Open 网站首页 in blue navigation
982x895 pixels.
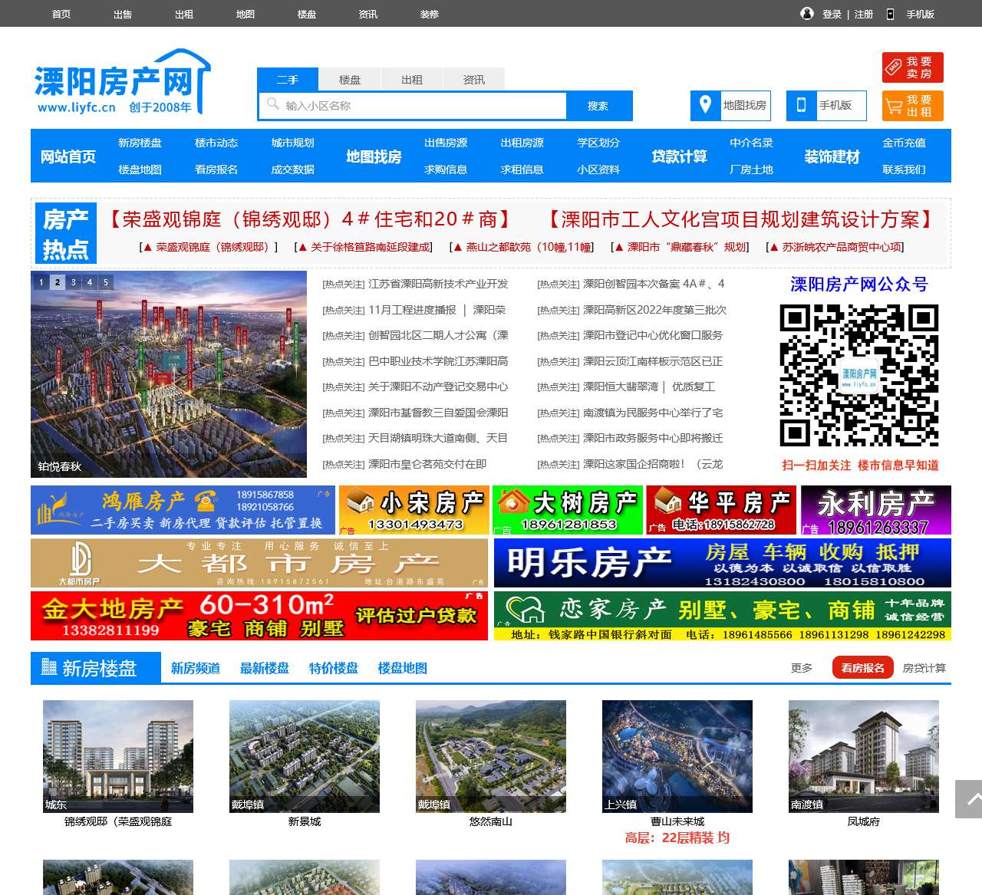click(68, 156)
